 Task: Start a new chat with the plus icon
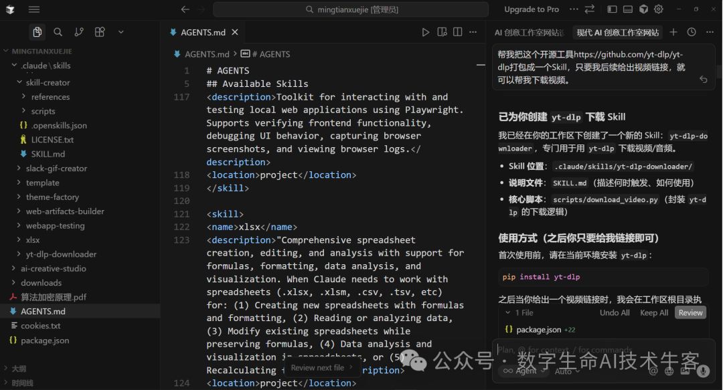point(673,31)
